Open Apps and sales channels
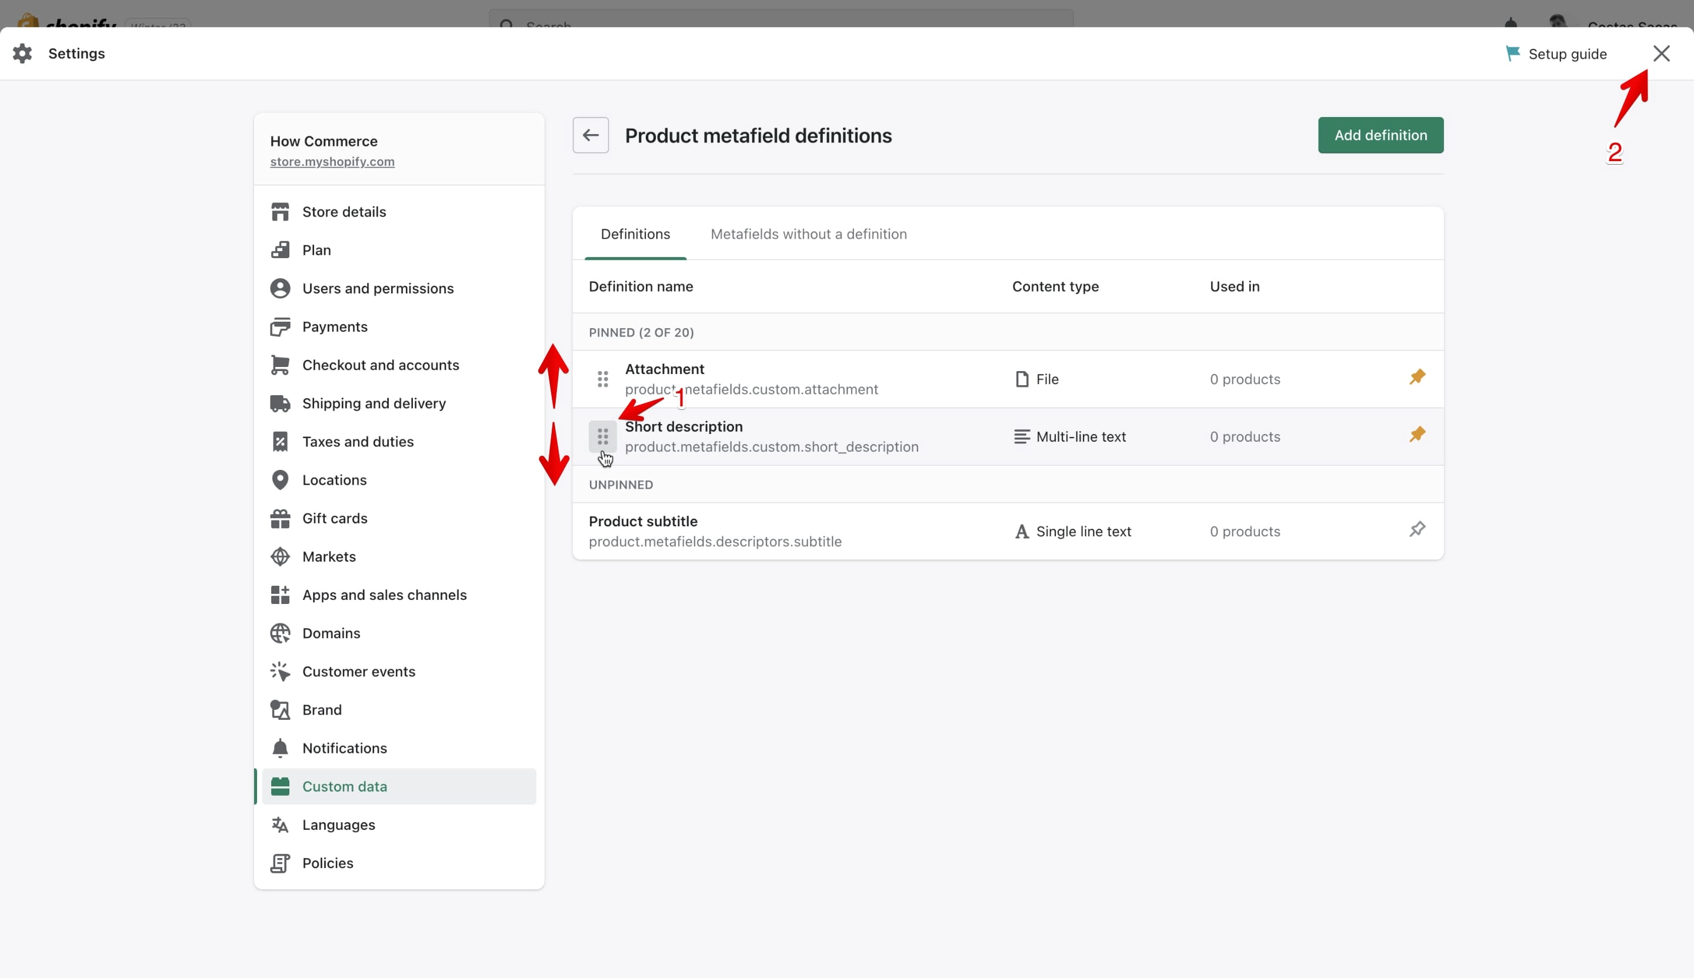This screenshot has width=1694, height=978. [399, 595]
